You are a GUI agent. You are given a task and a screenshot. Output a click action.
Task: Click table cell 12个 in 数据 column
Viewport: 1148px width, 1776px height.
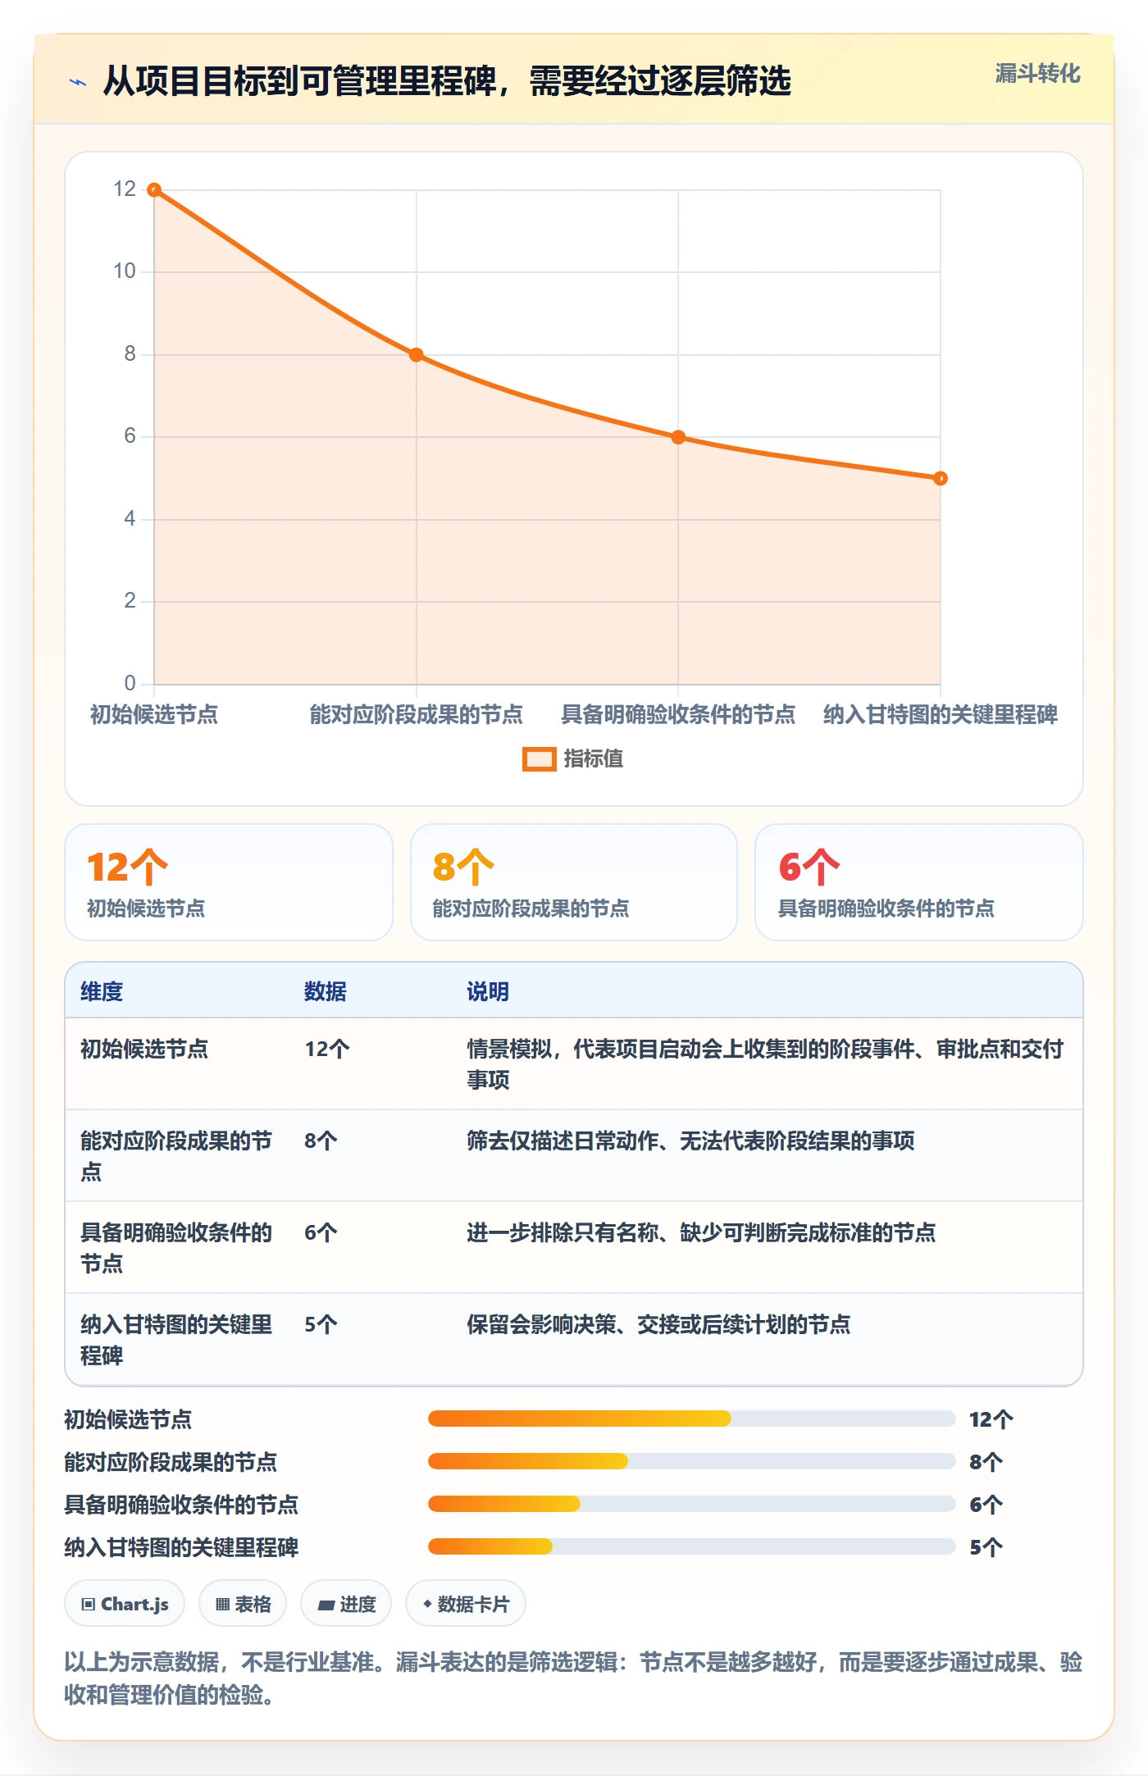(x=327, y=1049)
